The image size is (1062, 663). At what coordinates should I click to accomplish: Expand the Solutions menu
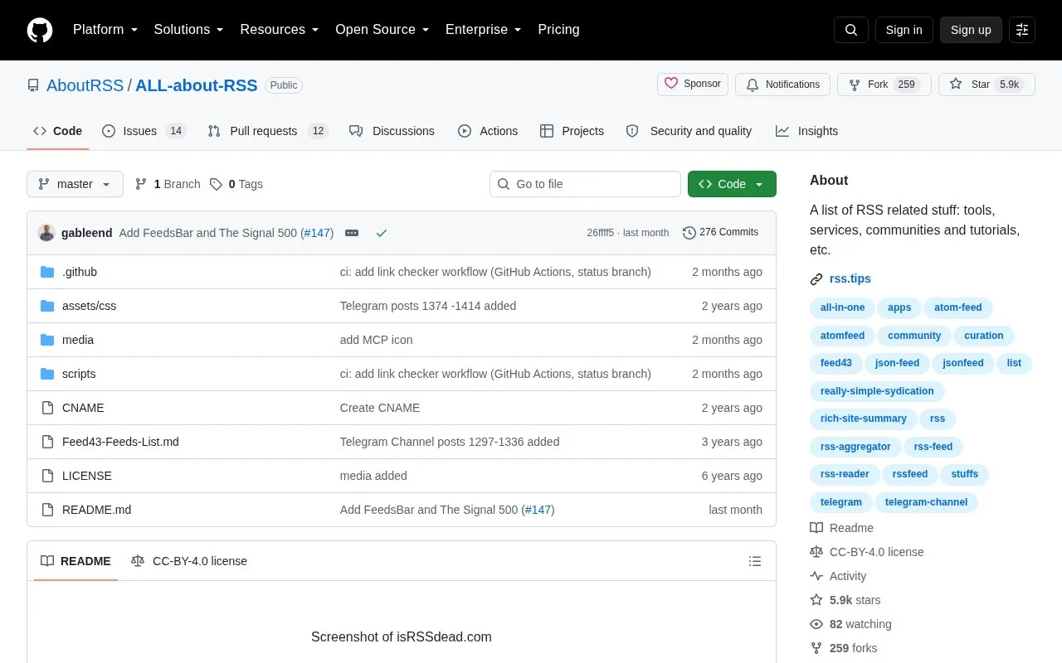point(188,30)
